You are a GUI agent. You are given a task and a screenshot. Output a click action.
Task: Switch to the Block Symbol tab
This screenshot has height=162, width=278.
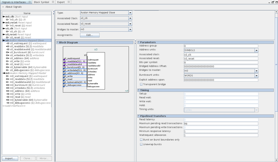41,2
